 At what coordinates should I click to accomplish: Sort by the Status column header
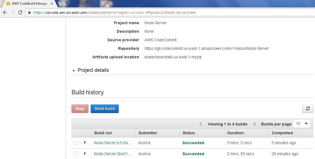click(189, 133)
